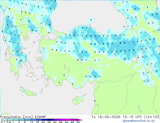
Task: Click the '50' legend scale label
Action: pos(78,122)
